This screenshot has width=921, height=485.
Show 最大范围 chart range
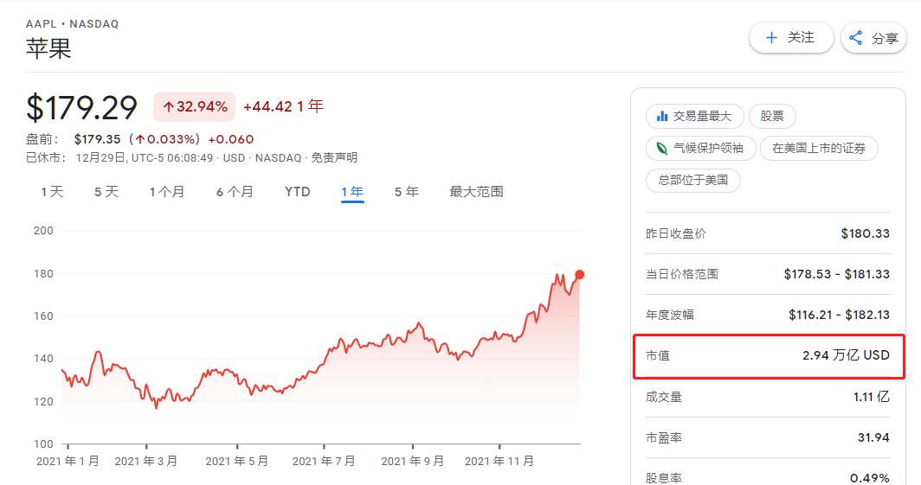pos(476,192)
